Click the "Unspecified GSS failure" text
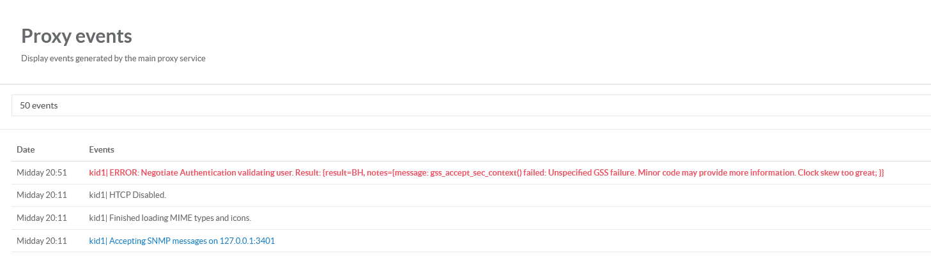The image size is (931, 256). [590, 173]
